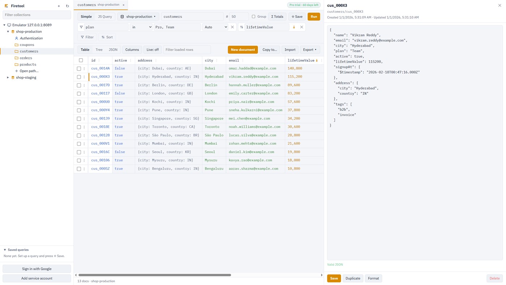
Task: Close the cus_000X3 document panel
Action: [499, 5]
